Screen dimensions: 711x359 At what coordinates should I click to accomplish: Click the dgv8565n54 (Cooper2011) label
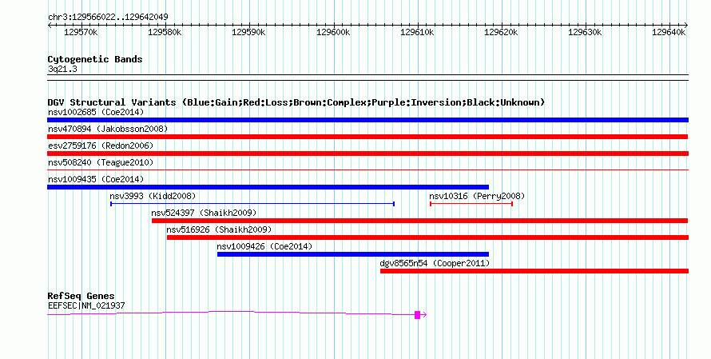pyautogui.click(x=435, y=263)
